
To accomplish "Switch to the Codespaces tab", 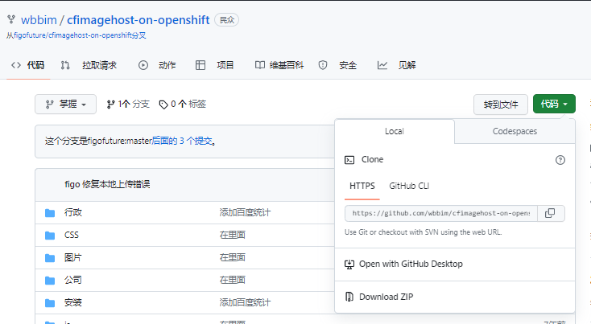I will [515, 131].
